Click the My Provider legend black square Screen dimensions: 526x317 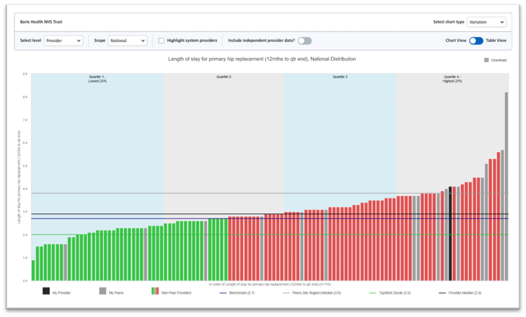46,291
